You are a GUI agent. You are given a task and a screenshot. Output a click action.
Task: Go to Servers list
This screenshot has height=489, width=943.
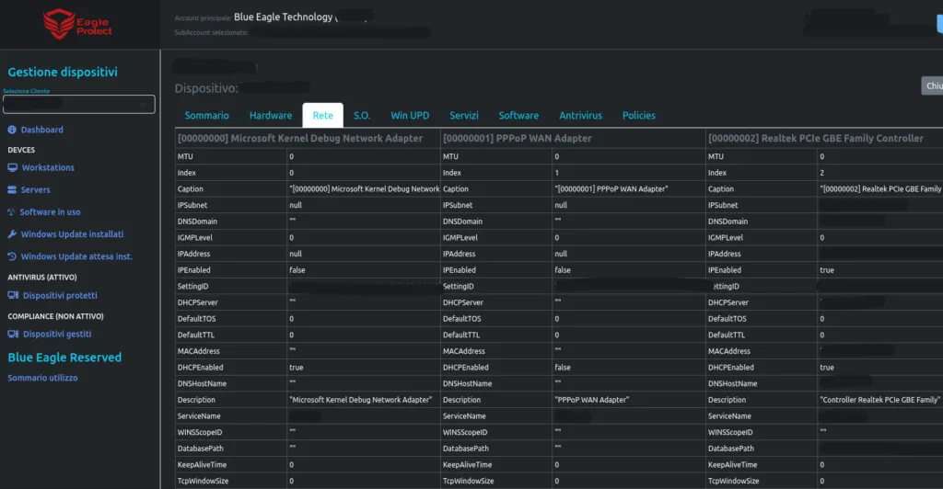tap(36, 189)
